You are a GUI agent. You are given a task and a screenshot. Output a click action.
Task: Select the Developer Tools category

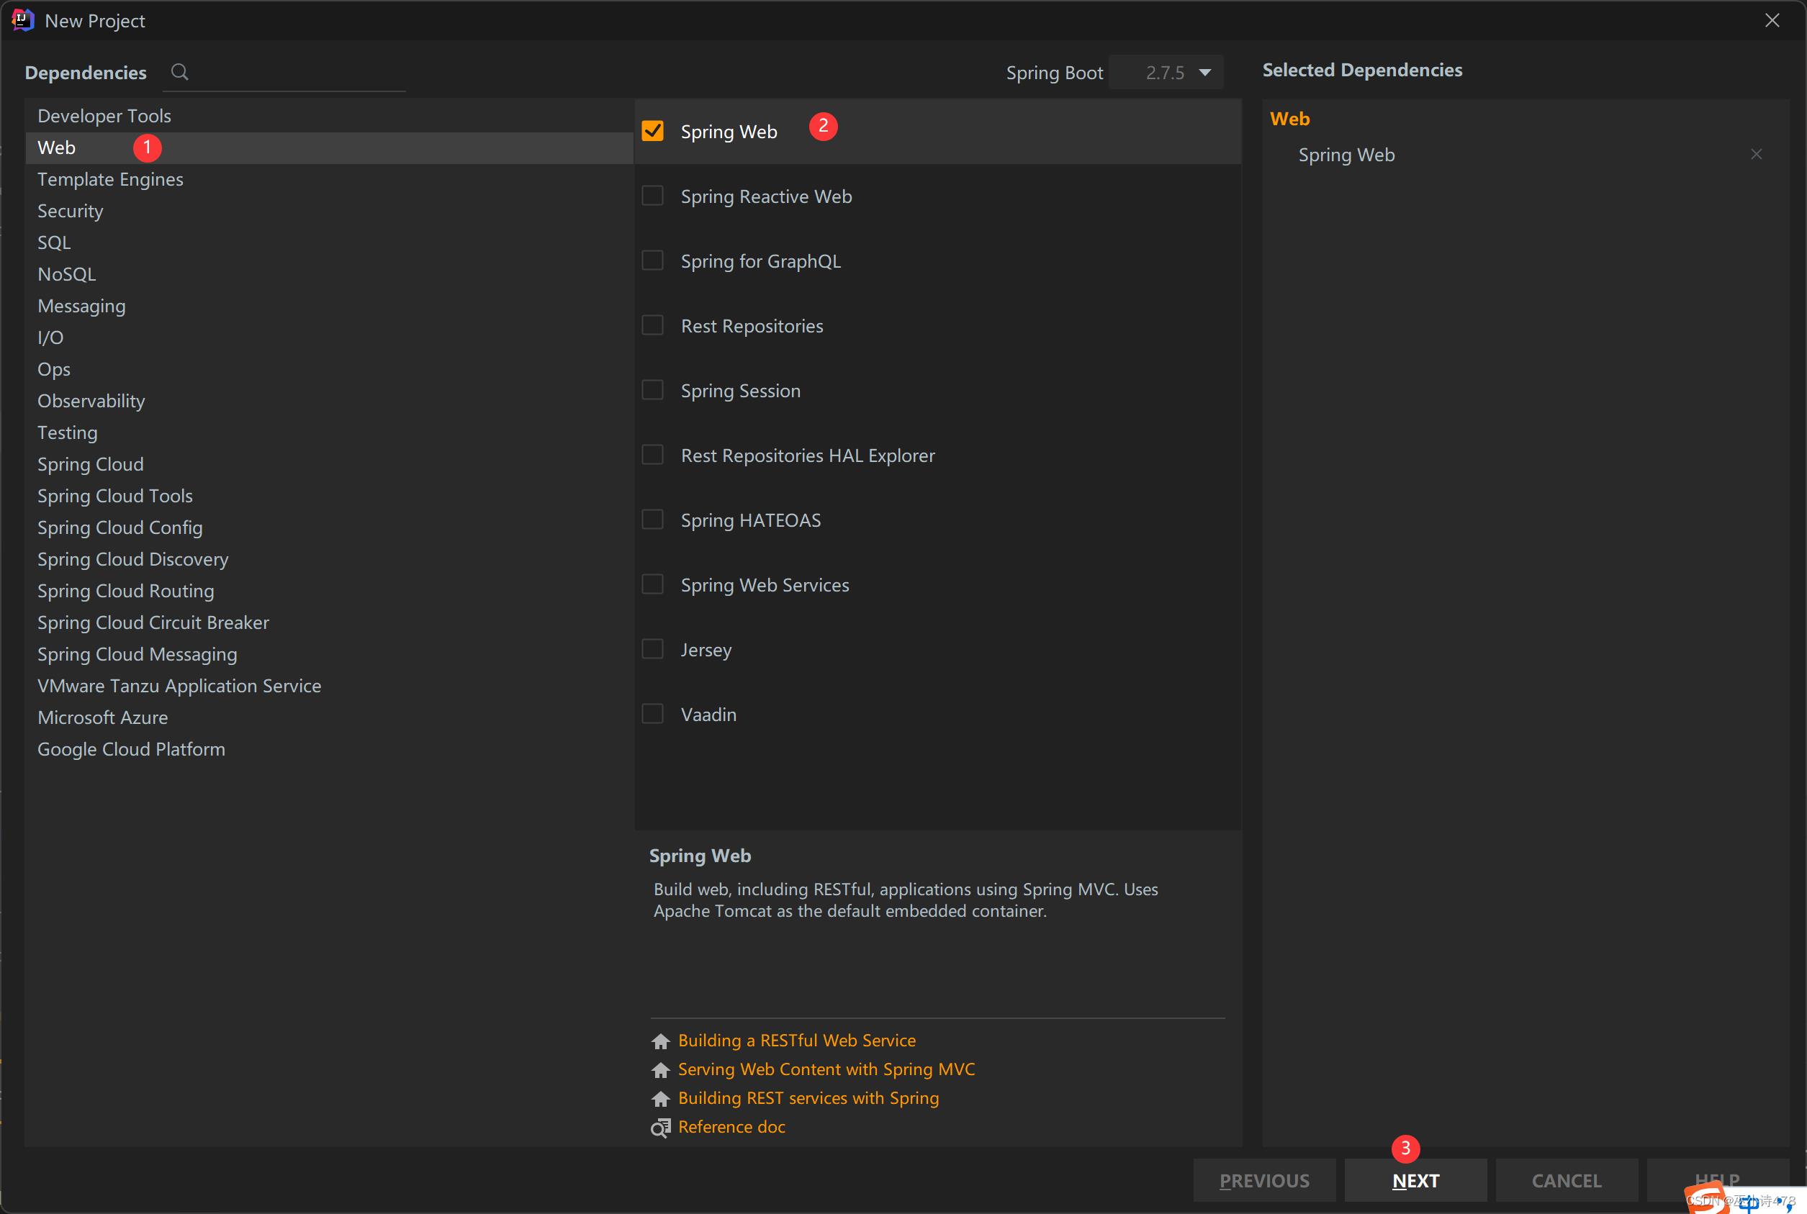[329, 116]
